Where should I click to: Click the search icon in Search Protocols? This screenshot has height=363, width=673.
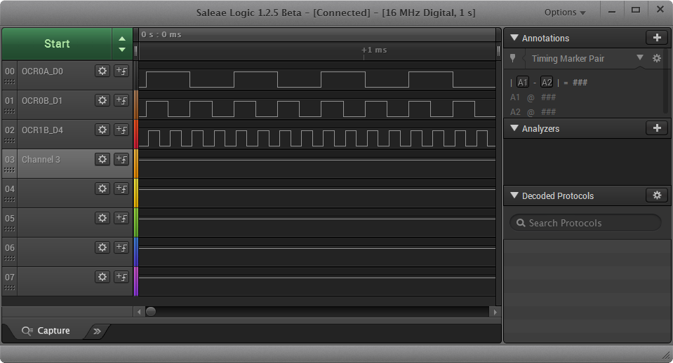pos(521,223)
